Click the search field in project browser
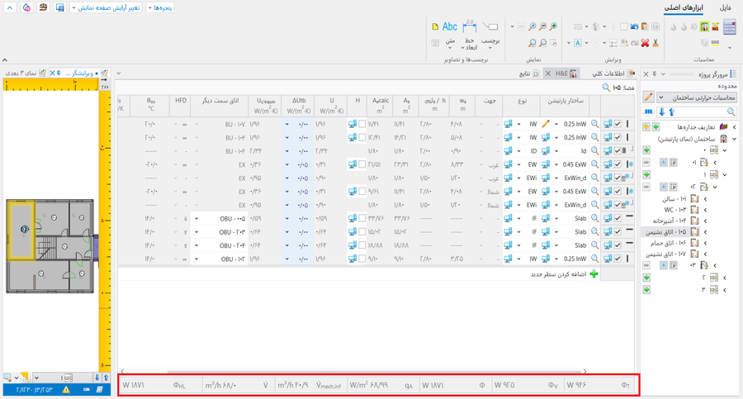The image size is (743, 399). pos(693,112)
